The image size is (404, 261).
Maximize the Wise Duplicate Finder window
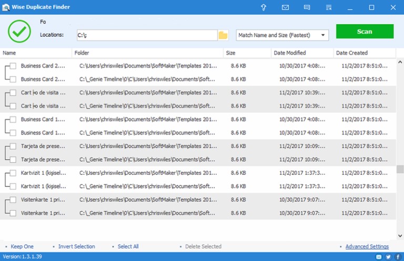coord(371,7)
